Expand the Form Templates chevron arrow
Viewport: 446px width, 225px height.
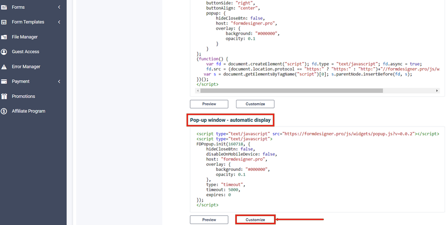(x=59, y=22)
